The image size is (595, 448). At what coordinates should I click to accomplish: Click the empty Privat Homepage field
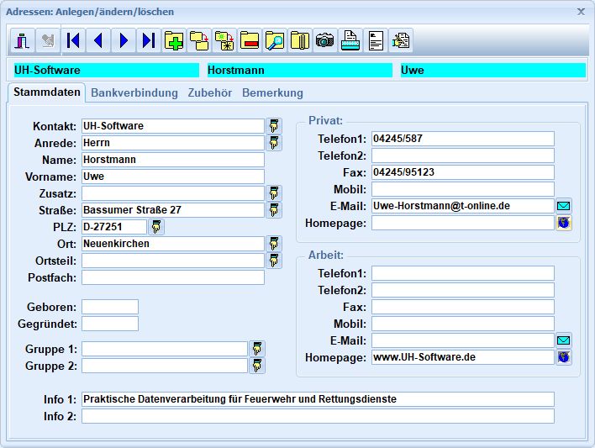(463, 223)
